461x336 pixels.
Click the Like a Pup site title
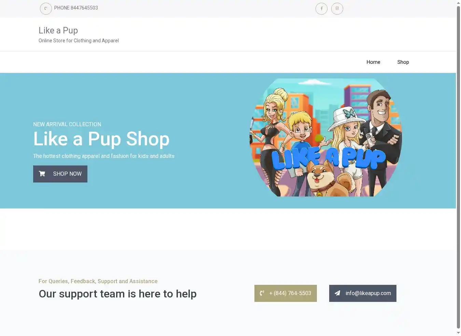tap(58, 30)
